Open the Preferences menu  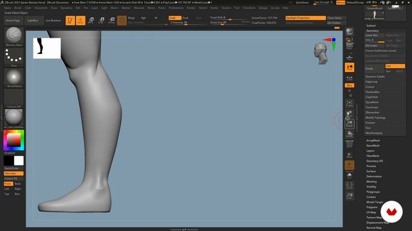176,8
